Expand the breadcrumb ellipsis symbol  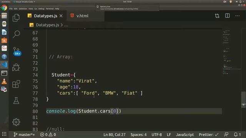click(x=66, y=25)
